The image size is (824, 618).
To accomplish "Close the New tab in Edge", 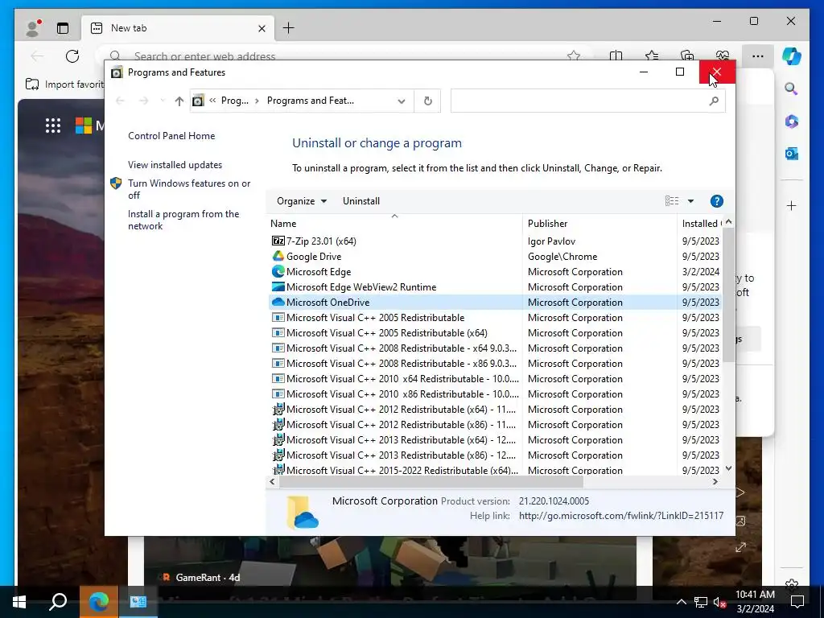I will click(262, 28).
